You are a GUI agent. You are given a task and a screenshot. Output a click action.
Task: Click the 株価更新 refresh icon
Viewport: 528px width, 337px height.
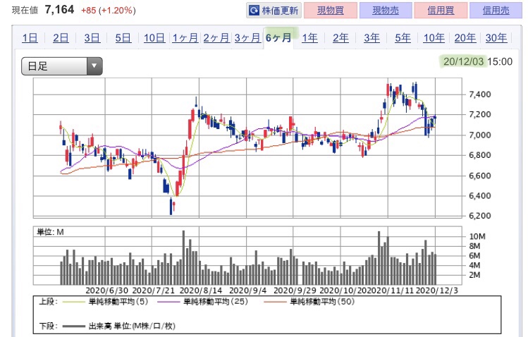tap(254, 11)
